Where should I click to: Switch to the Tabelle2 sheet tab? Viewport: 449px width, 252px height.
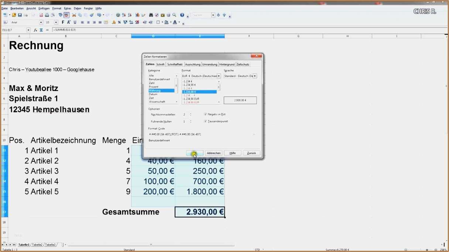click(x=37, y=245)
